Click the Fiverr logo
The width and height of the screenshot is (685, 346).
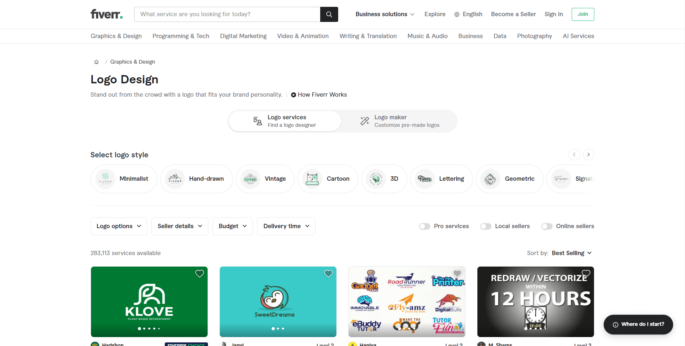click(x=106, y=14)
